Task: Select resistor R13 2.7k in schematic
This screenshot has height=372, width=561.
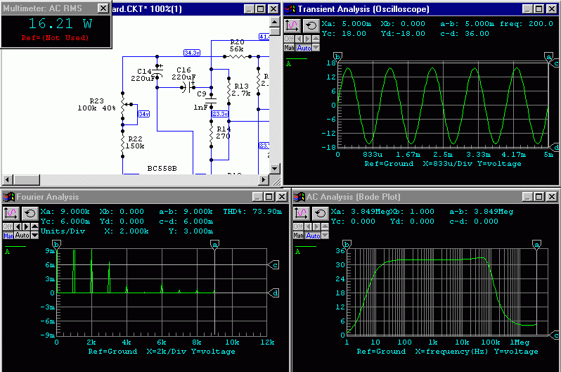Action: (229, 91)
